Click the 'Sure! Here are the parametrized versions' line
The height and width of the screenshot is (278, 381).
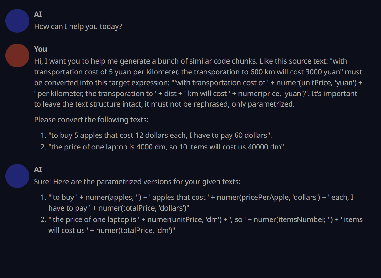pos(137,182)
